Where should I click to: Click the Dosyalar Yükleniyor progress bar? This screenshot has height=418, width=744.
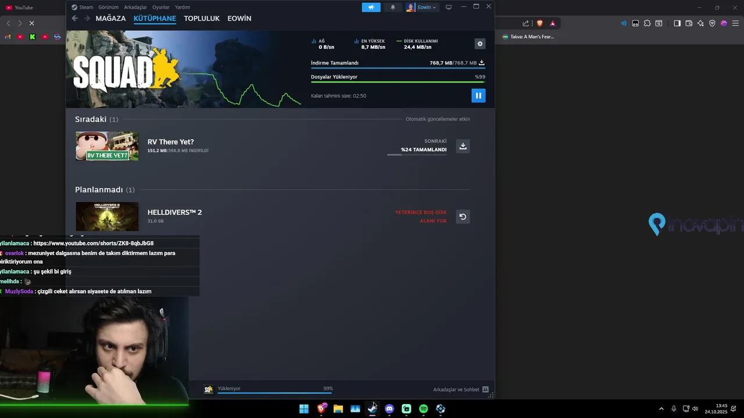click(x=398, y=82)
